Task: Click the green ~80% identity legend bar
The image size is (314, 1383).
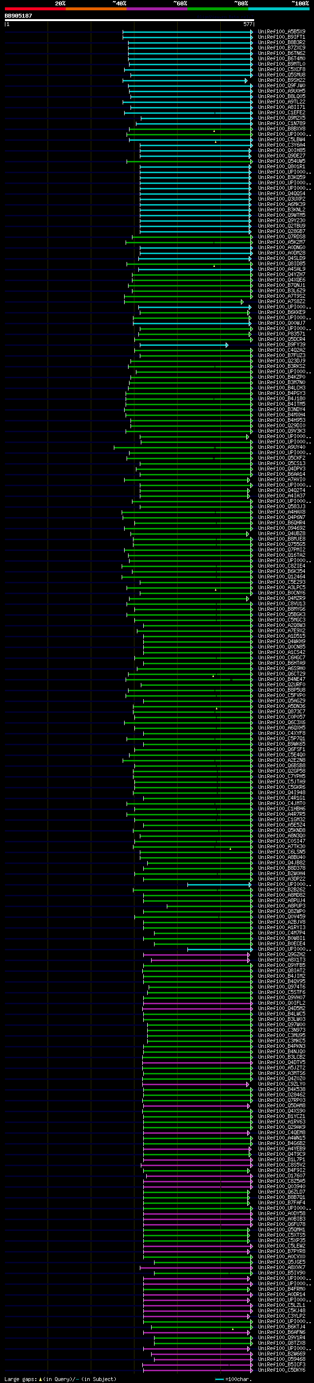Action: [x=218, y=9]
